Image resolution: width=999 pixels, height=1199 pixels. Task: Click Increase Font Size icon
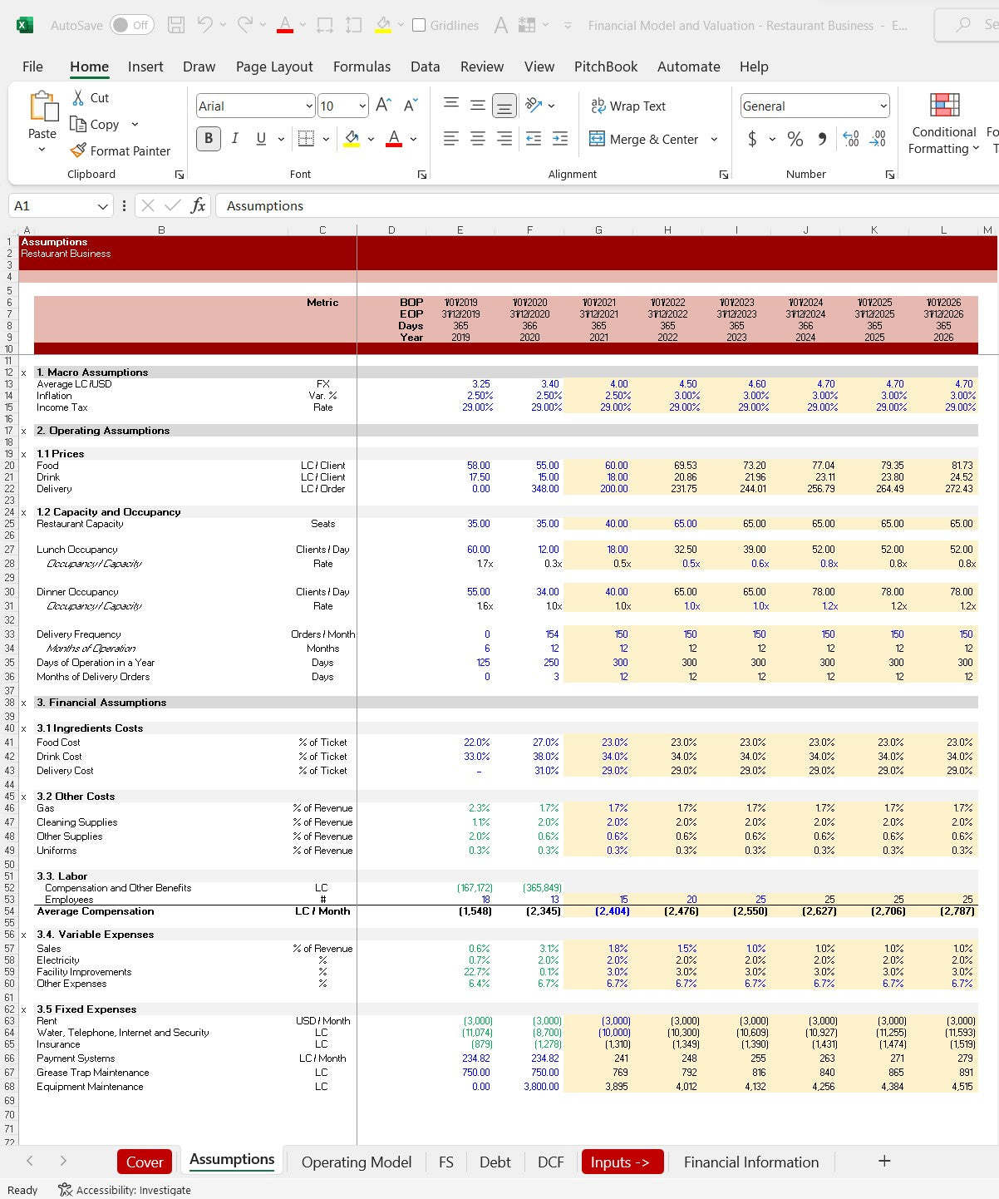click(383, 105)
